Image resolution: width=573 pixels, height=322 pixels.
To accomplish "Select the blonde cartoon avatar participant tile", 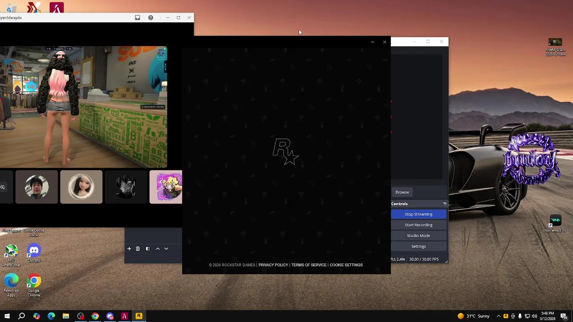I will click(166, 187).
